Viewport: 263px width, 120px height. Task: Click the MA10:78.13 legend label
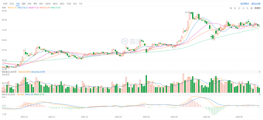23,8
